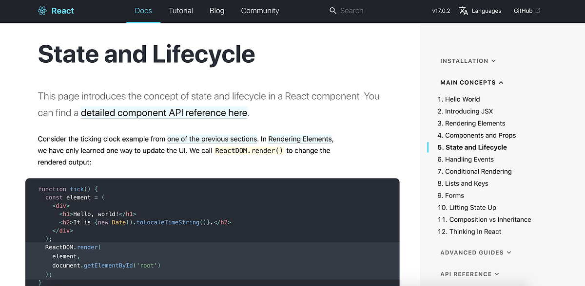
Task: Open the detailed component API reference link
Action: point(164,112)
